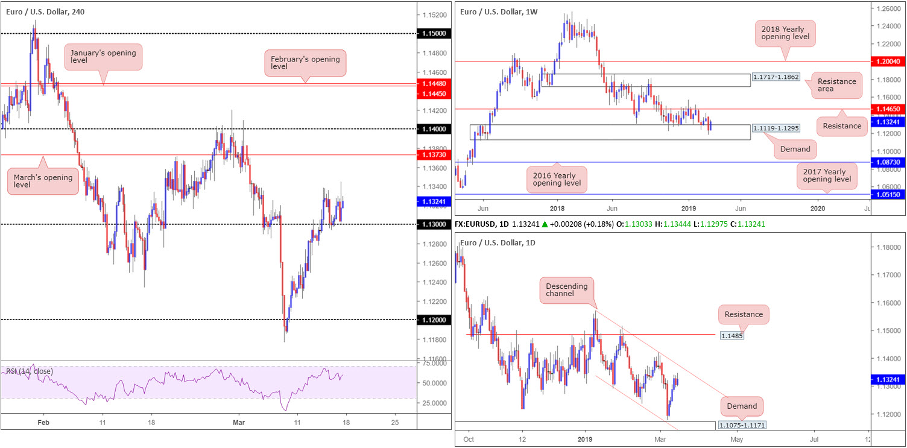Select the blue 1.13241 tag on weekly chart
The height and width of the screenshot is (448, 907).
pyautogui.click(x=890, y=122)
